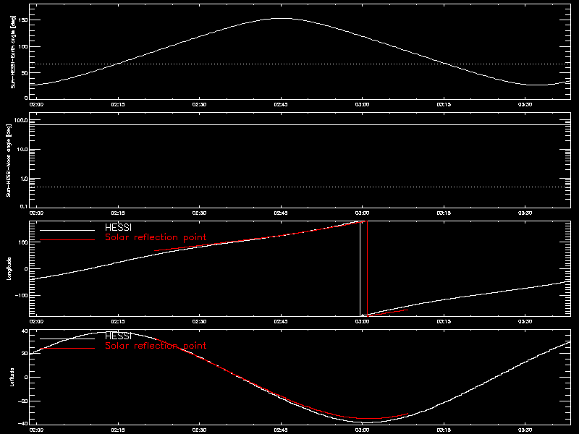
Task: Click the 02:15 time label under Longitude plot
Action: [118, 321]
